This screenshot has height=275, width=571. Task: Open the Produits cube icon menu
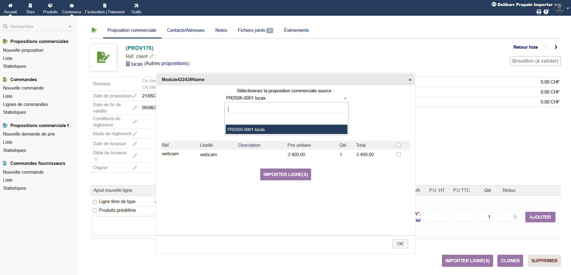tap(50, 5)
